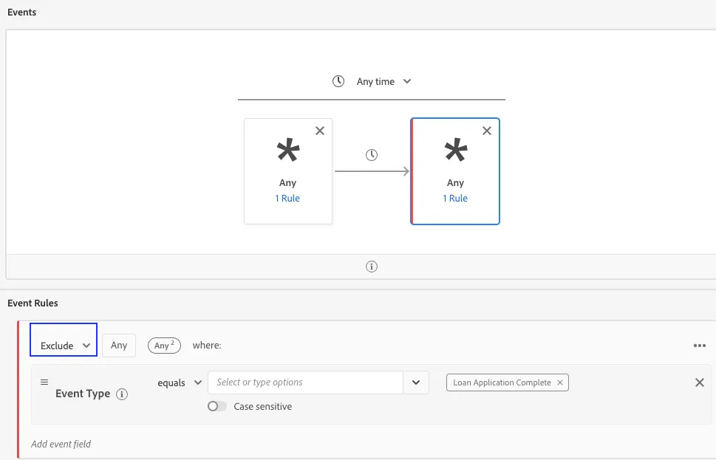The height and width of the screenshot is (460, 716).
Task: Expand the options list dropdown arrow
Action: pyautogui.click(x=416, y=382)
